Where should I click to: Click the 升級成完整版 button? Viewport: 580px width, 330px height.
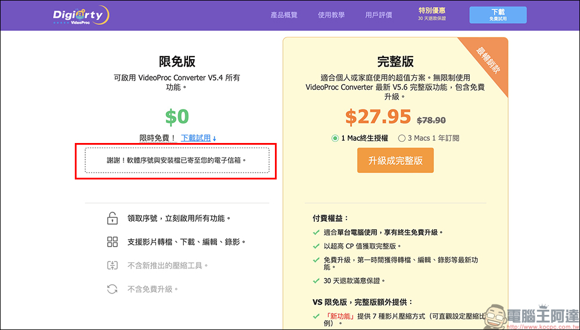(x=396, y=160)
